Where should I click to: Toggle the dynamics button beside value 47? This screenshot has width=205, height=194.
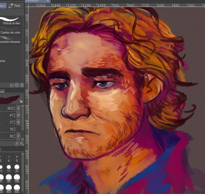[x=18, y=115]
